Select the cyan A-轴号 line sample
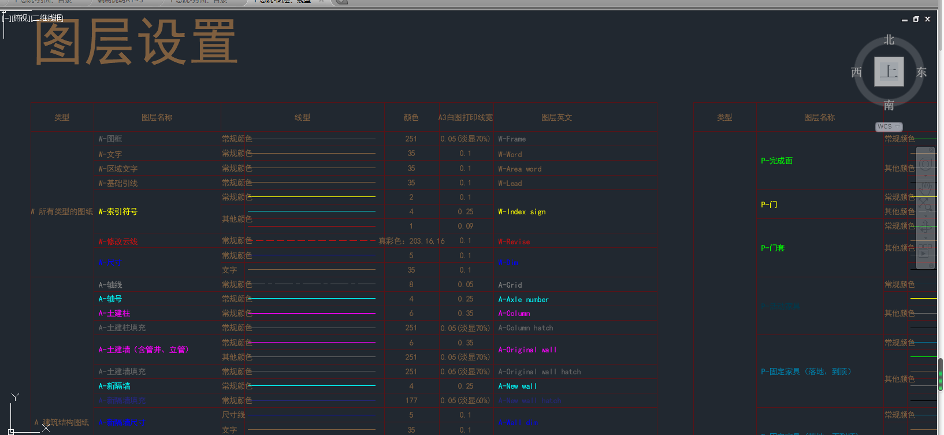The width and height of the screenshot is (944, 435). pos(312,299)
